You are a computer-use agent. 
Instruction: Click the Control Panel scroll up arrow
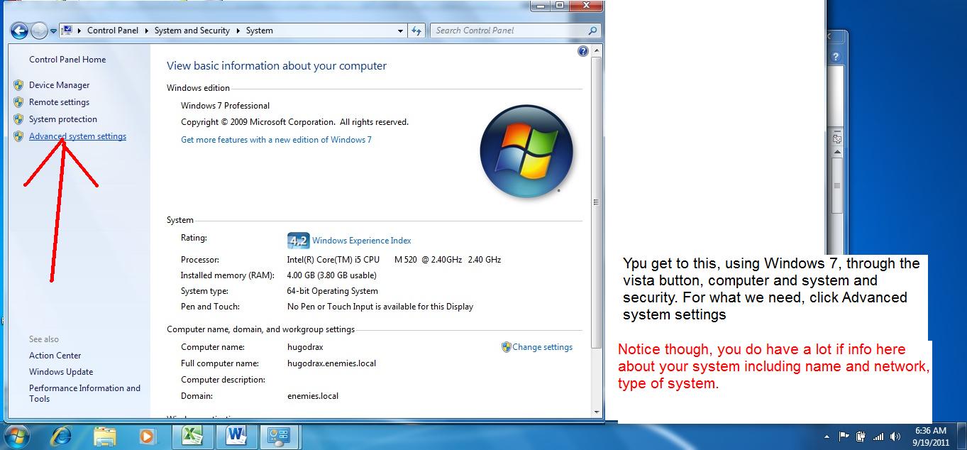point(597,50)
